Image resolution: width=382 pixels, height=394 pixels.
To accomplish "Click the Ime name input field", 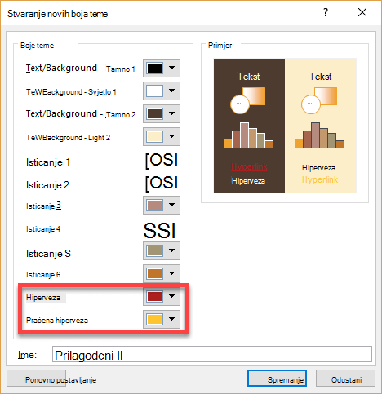I will coord(212,354).
